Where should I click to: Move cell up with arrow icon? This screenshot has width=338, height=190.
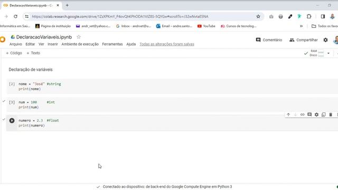click(288, 115)
